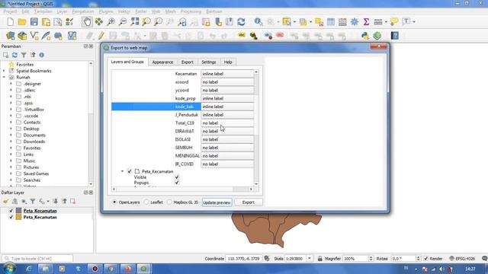
Task: Click the Processing Toolbox gear icon
Action: coord(355,22)
